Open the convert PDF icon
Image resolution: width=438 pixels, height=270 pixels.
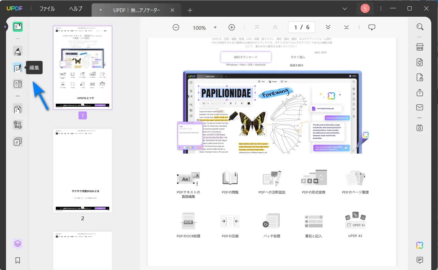[x=420, y=62]
